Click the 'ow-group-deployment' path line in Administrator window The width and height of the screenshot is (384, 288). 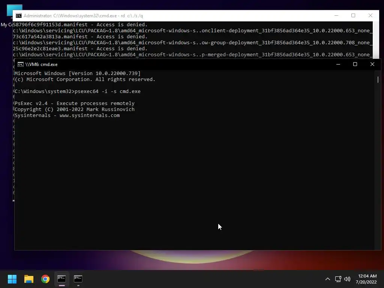point(192,43)
